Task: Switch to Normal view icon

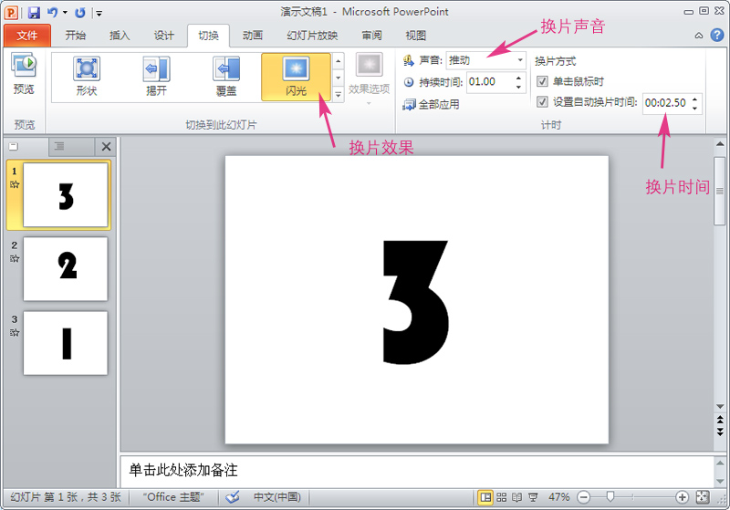Action: (485, 497)
